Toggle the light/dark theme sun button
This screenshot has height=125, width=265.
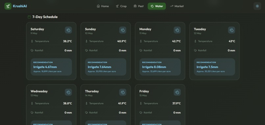pos(257,6)
